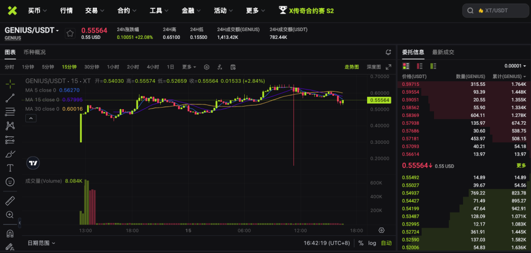
Task: Show both asks and bids order book view
Action: click(x=406, y=66)
